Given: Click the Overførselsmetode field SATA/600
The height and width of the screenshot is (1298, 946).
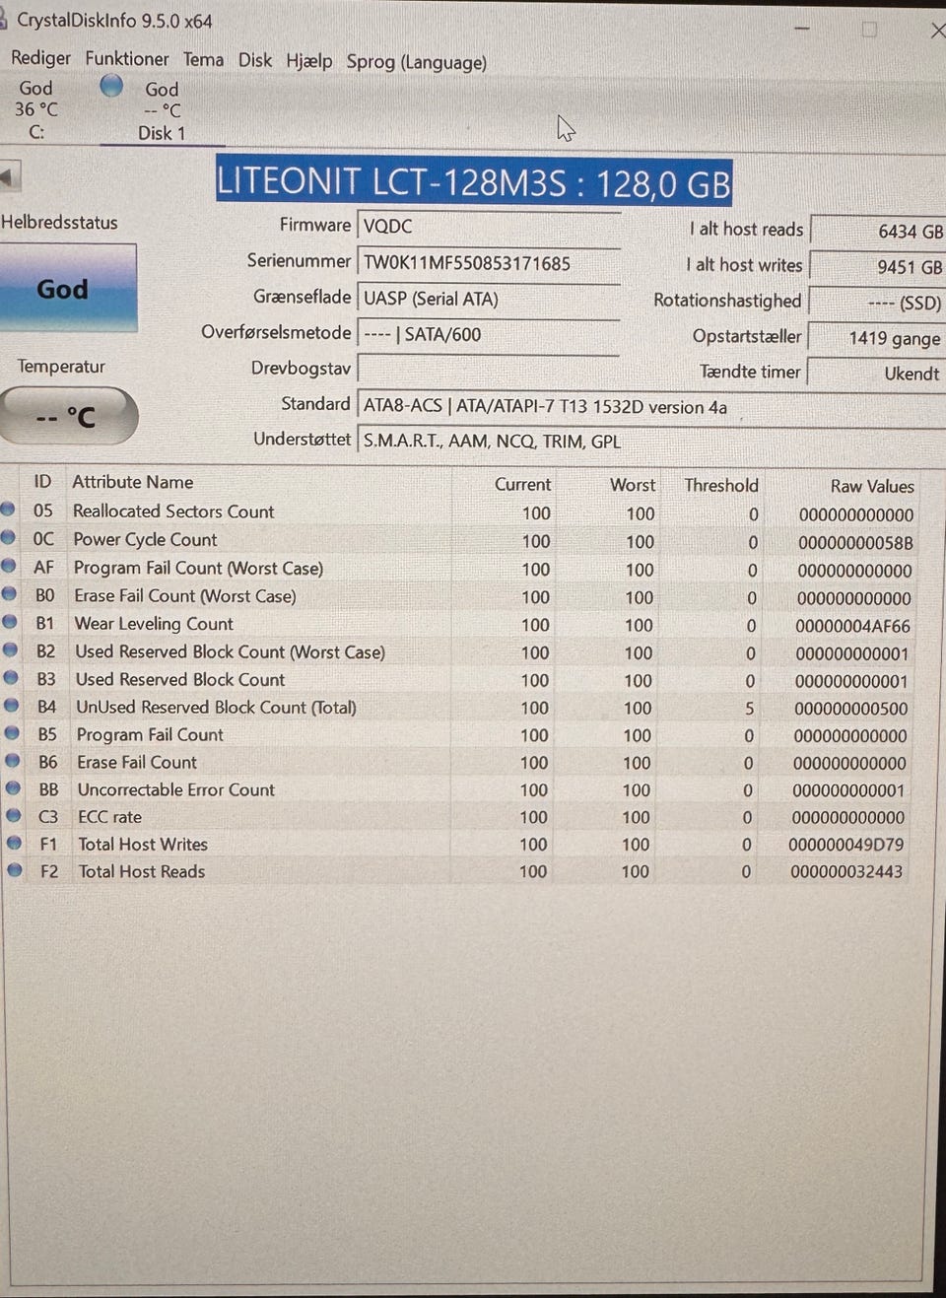Looking at the screenshot, I should pos(489,334).
